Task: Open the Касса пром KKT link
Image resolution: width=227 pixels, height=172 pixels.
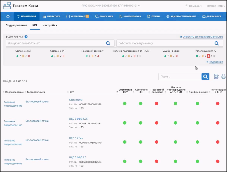Action: click(x=76, y=100)
